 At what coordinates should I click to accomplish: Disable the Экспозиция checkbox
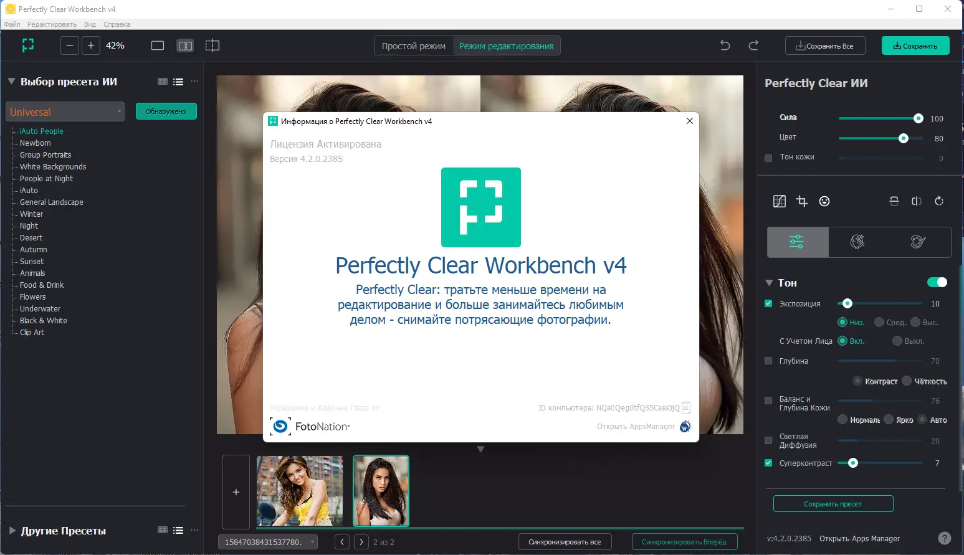(768, 303)
